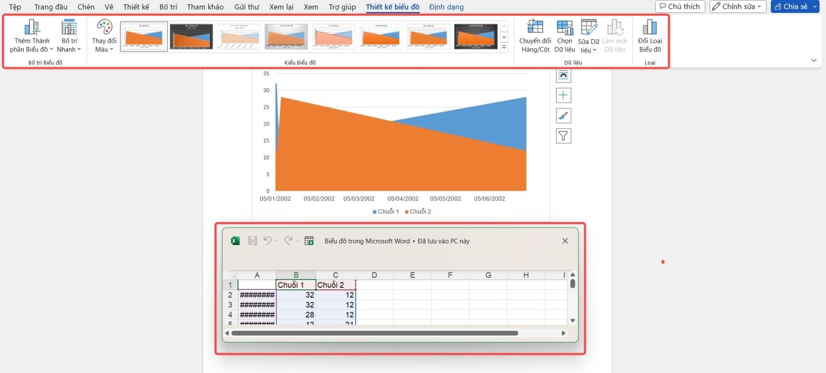Switch to Trang đầu tab

click(x=51, y=7)
